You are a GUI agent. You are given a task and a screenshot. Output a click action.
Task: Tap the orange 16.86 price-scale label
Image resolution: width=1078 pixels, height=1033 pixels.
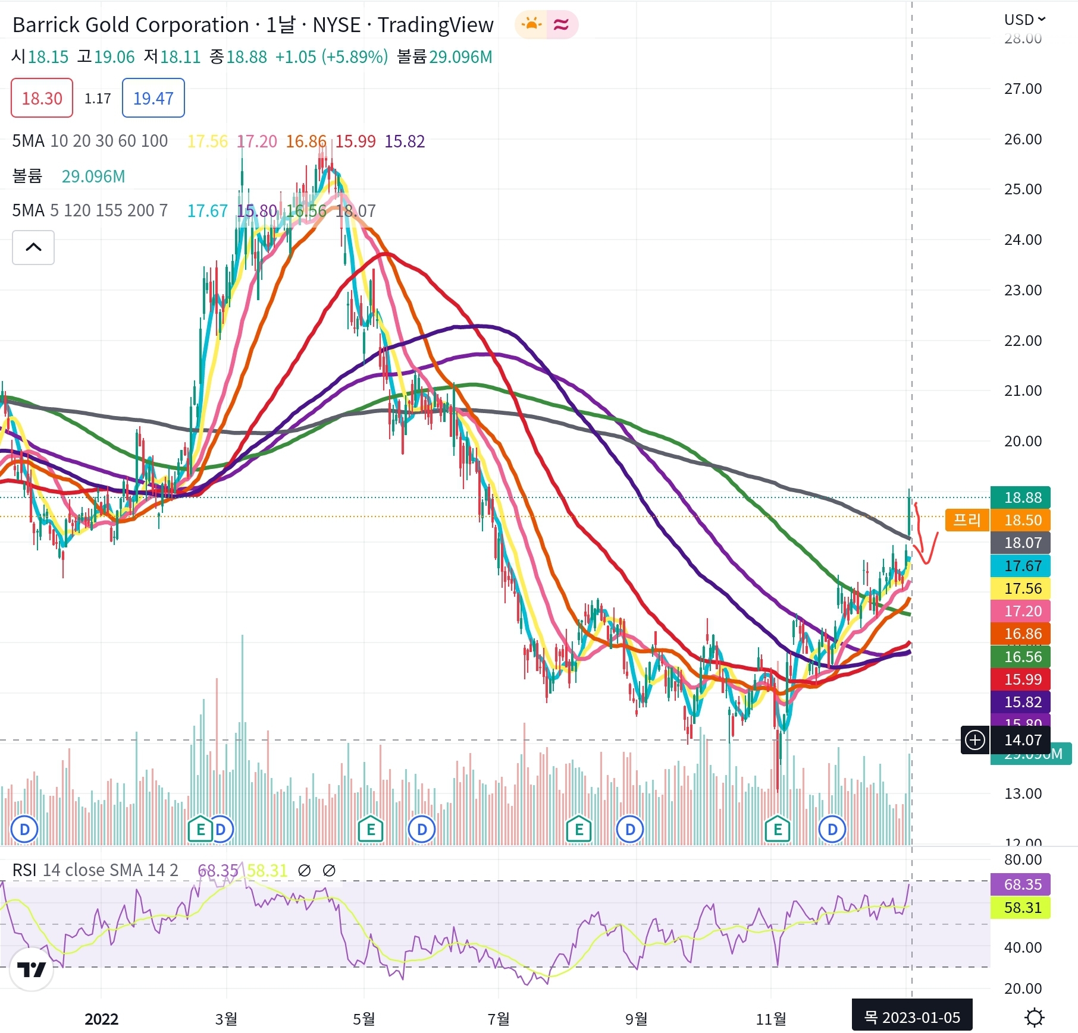pos(1020,634)
